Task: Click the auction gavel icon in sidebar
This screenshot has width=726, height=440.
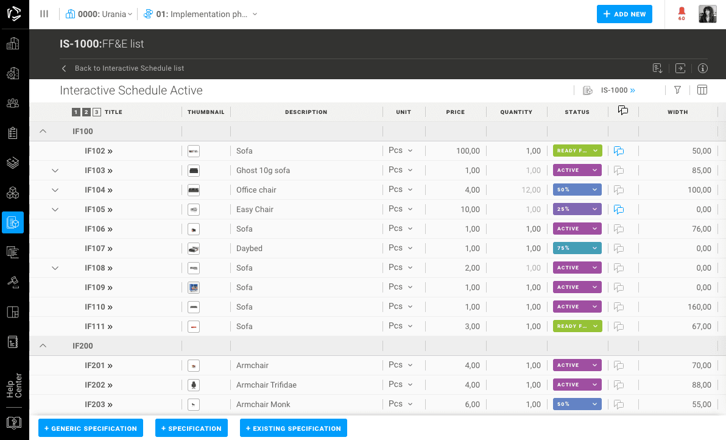Action: [13, 282]
